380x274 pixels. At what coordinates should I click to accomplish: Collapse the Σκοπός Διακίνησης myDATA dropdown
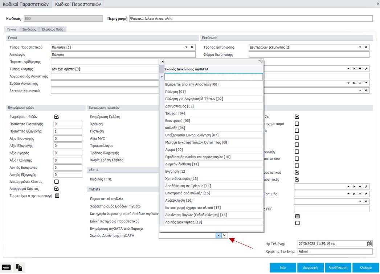tap(218, 235)
